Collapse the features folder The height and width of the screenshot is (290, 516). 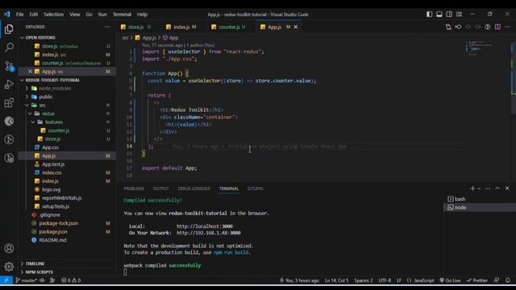pos(54,122)
